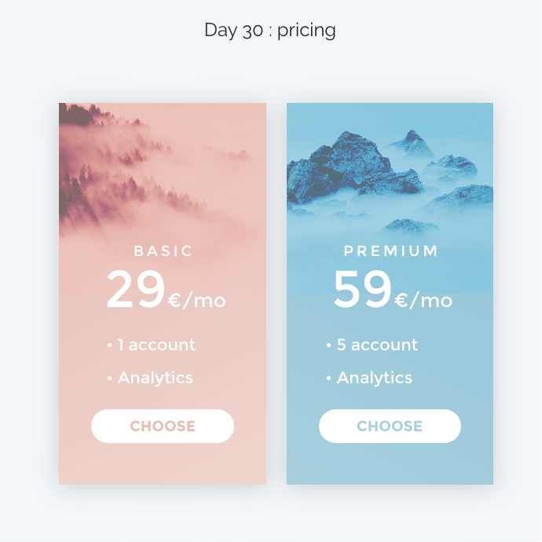Click the bullet before Premium's Analytics
This screenshot has height=542, width=542.
tap(328, 378)
